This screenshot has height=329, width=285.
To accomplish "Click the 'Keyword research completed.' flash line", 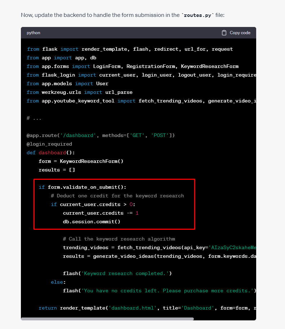I will (117, 273).
